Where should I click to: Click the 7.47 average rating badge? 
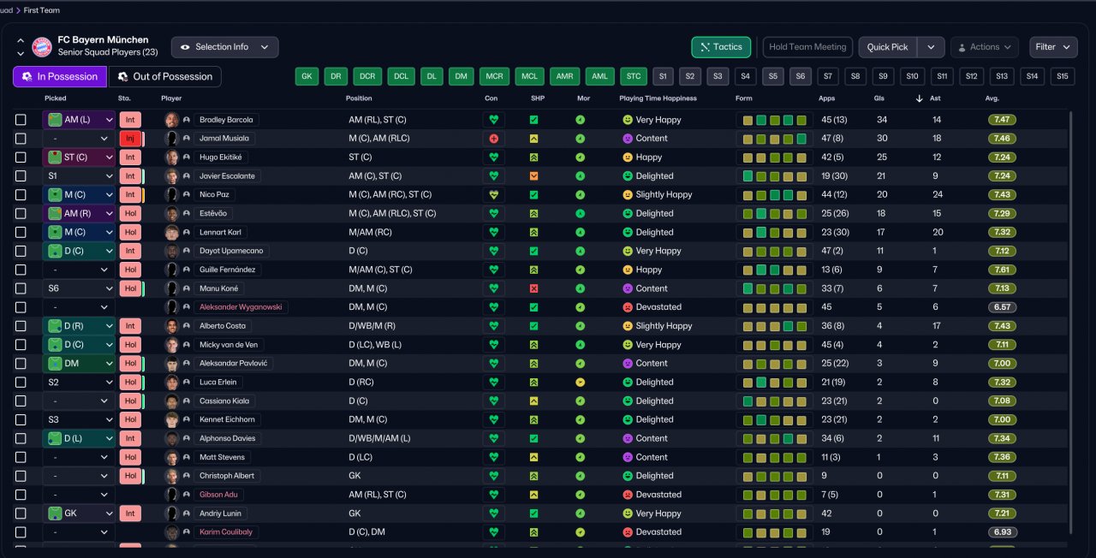point(1002,120)
